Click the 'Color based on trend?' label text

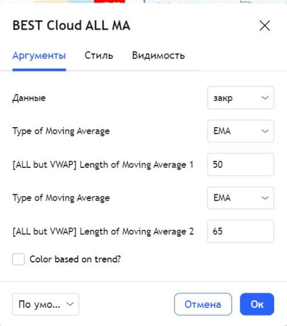pyautogui.click(x=75, y=260)
